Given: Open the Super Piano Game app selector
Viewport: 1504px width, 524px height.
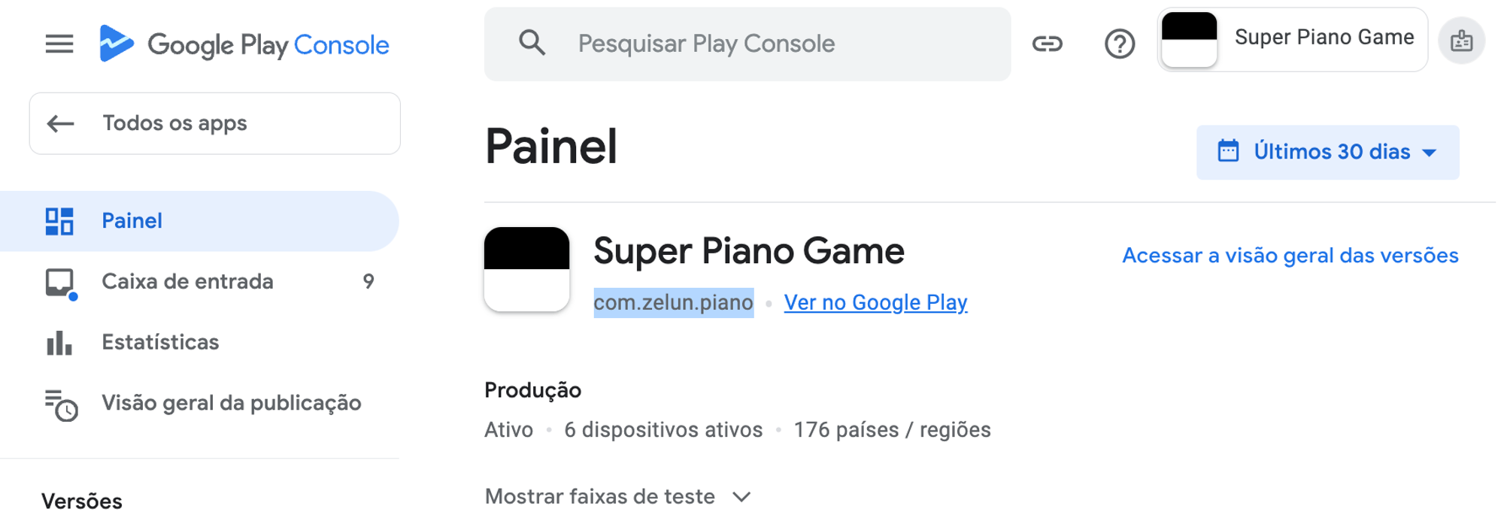Looking at the screenshot, I should click(1292, 40).
